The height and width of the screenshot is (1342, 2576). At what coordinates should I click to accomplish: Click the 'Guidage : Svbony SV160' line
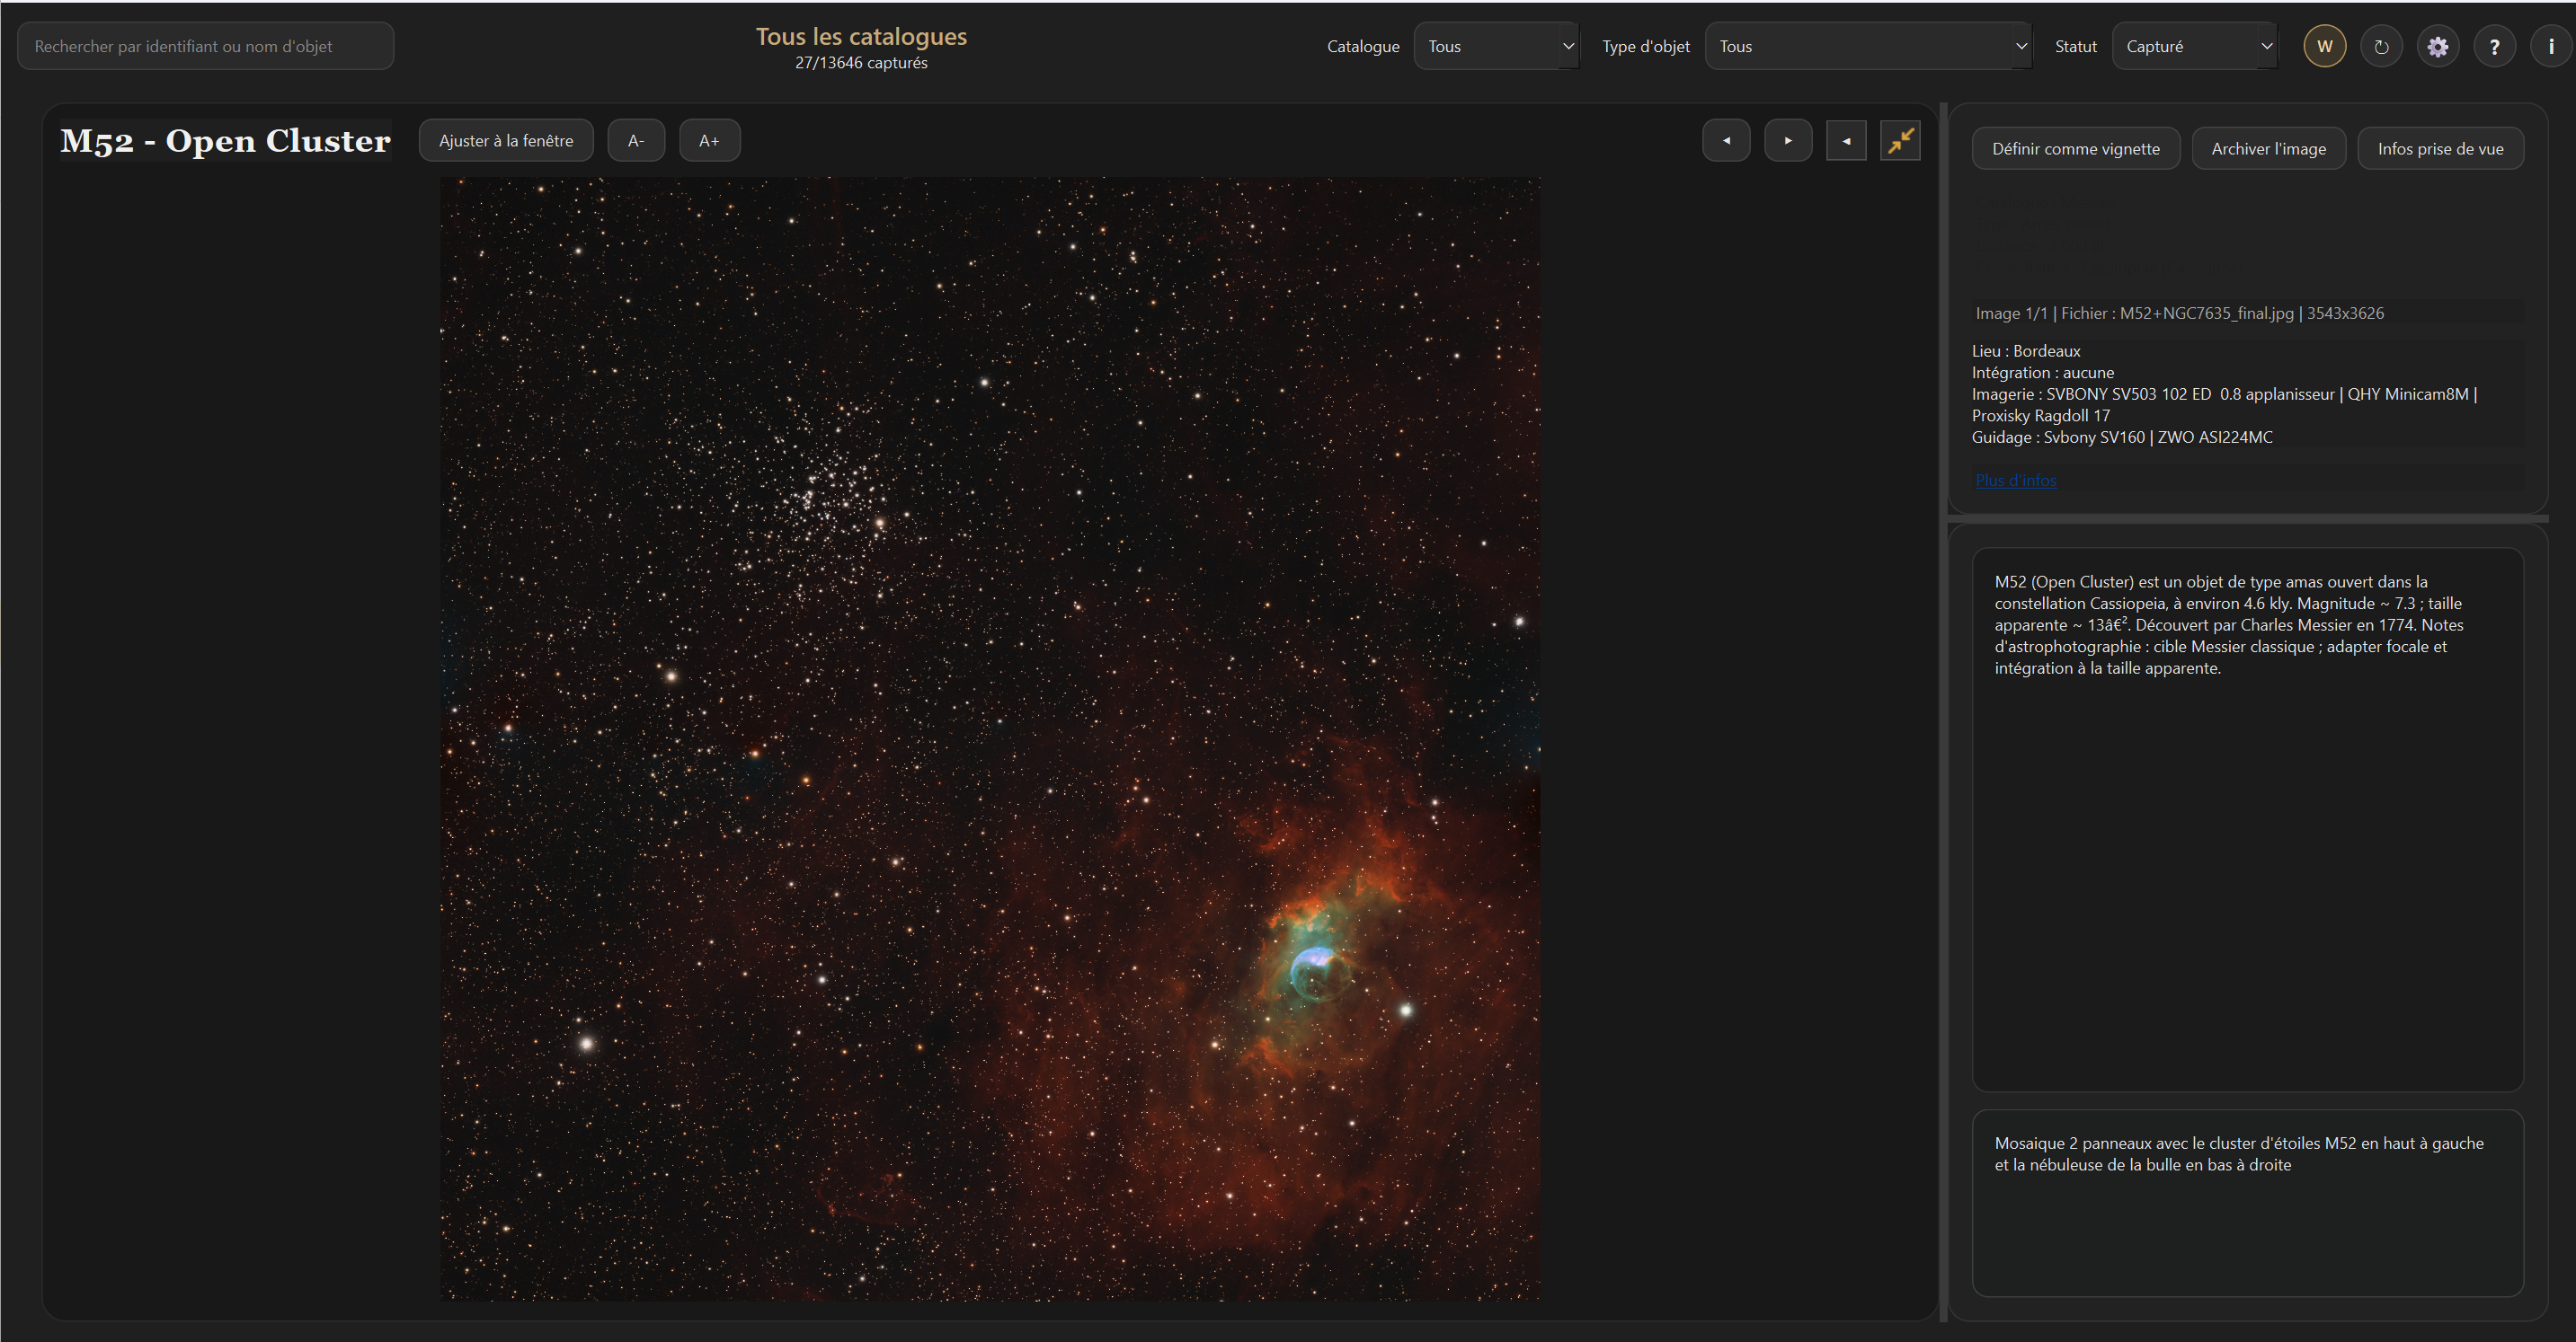(x=2122, y=437)
